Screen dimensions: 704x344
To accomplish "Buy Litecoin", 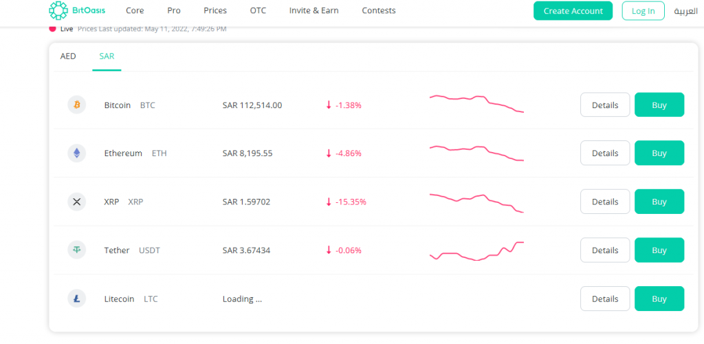I will pos(659,299).
